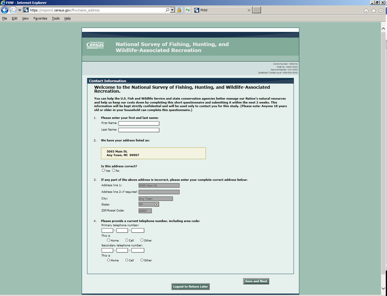Screen dimensions: 387x296
Task: Click the browser Forward arrow button
Action: coord(13,10)
